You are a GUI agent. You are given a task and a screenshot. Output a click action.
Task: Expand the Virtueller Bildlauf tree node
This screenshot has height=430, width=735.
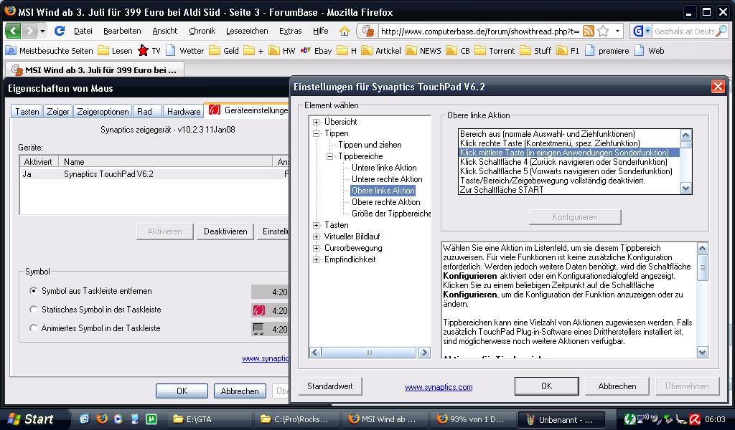(x=317, y=236)
